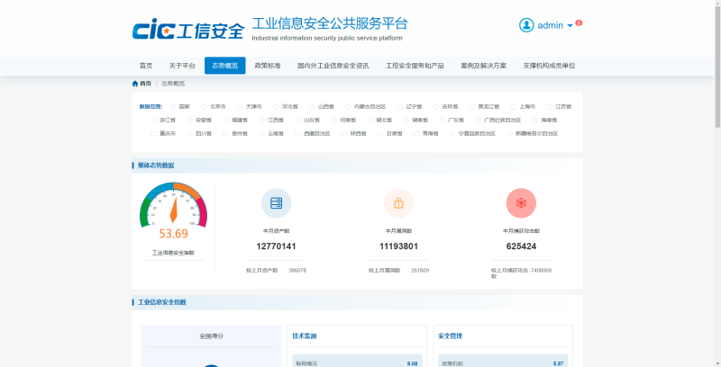Select 山东省 radio button
The height and width of the screenshot is (367, 721).
coord(297,121)
